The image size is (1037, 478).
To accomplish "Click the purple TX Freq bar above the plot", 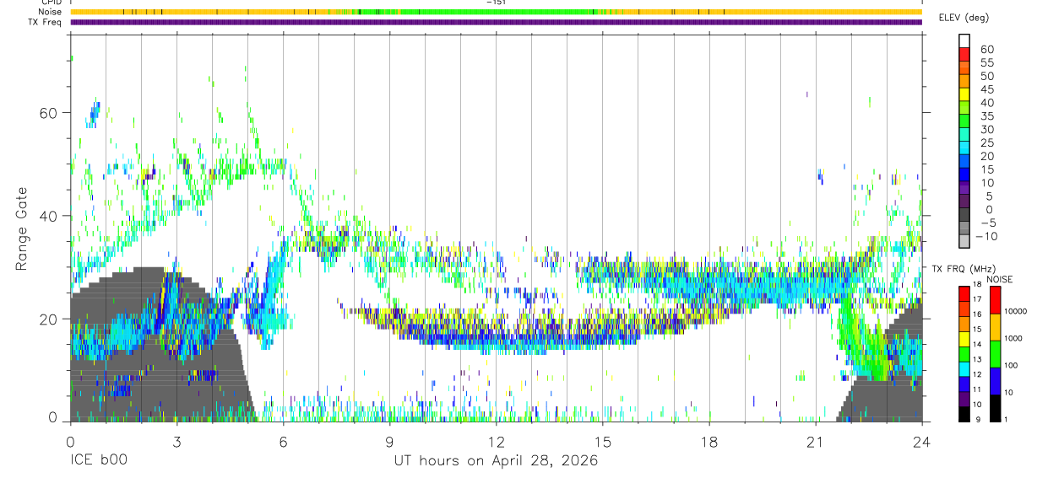I will 497,22.
